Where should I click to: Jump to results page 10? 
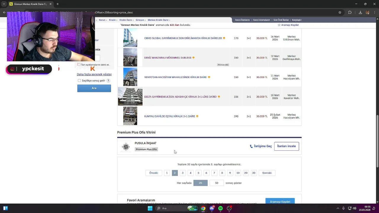point(238,173)
